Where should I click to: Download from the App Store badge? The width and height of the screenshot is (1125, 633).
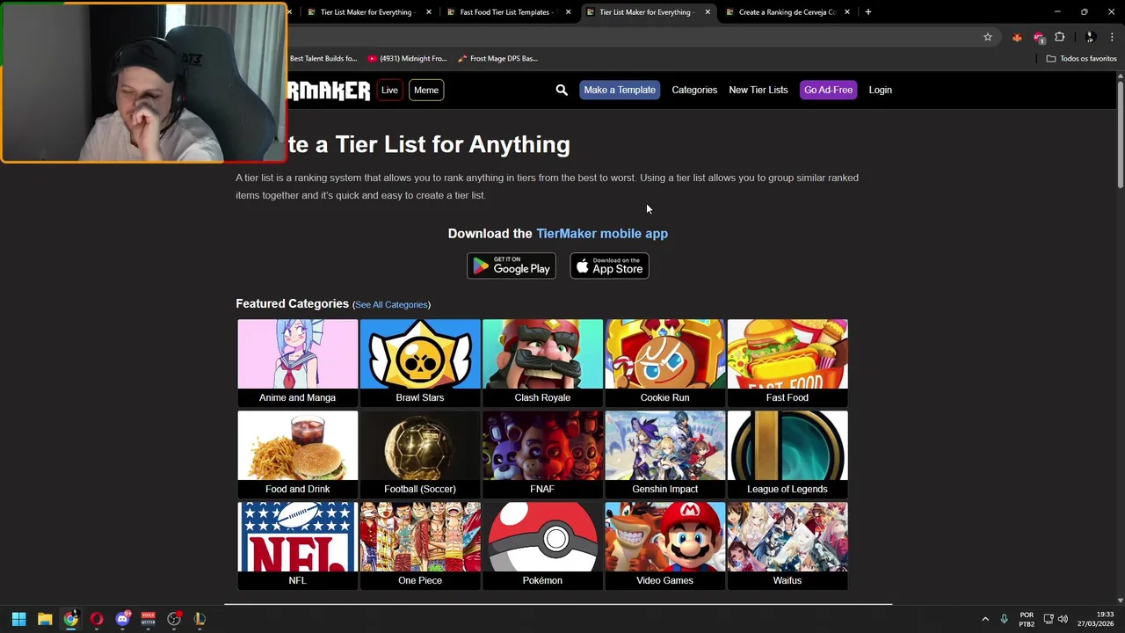(x=609, y=266)
